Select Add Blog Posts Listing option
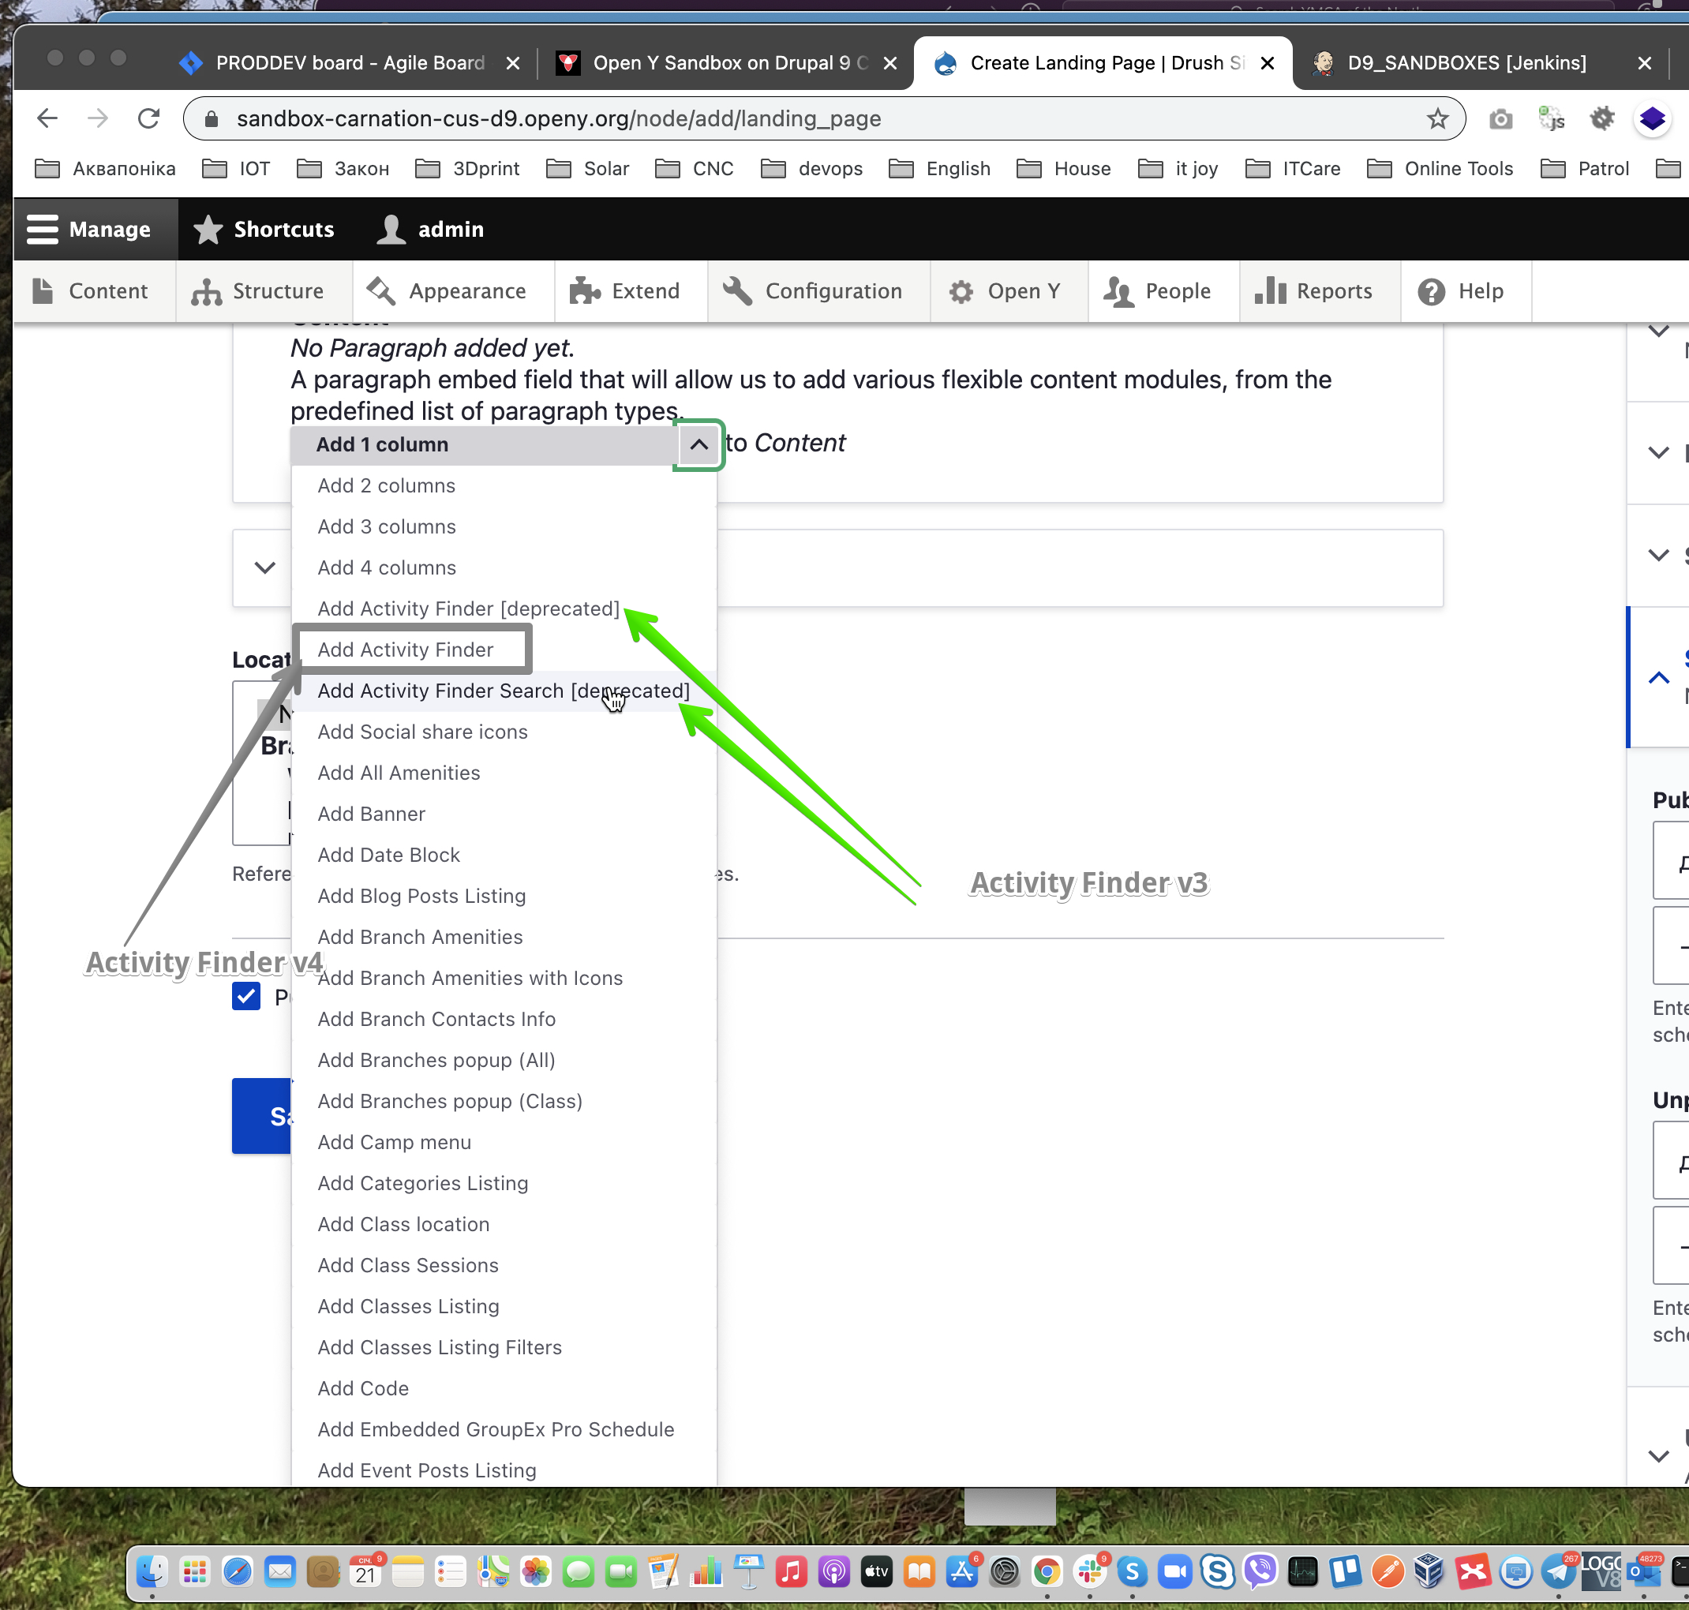This screenshot has width=1689, height=1610. tap(504, 897)
